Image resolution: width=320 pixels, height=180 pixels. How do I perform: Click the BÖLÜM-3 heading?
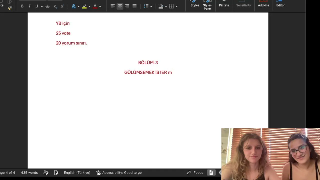(x=148, y=62)
